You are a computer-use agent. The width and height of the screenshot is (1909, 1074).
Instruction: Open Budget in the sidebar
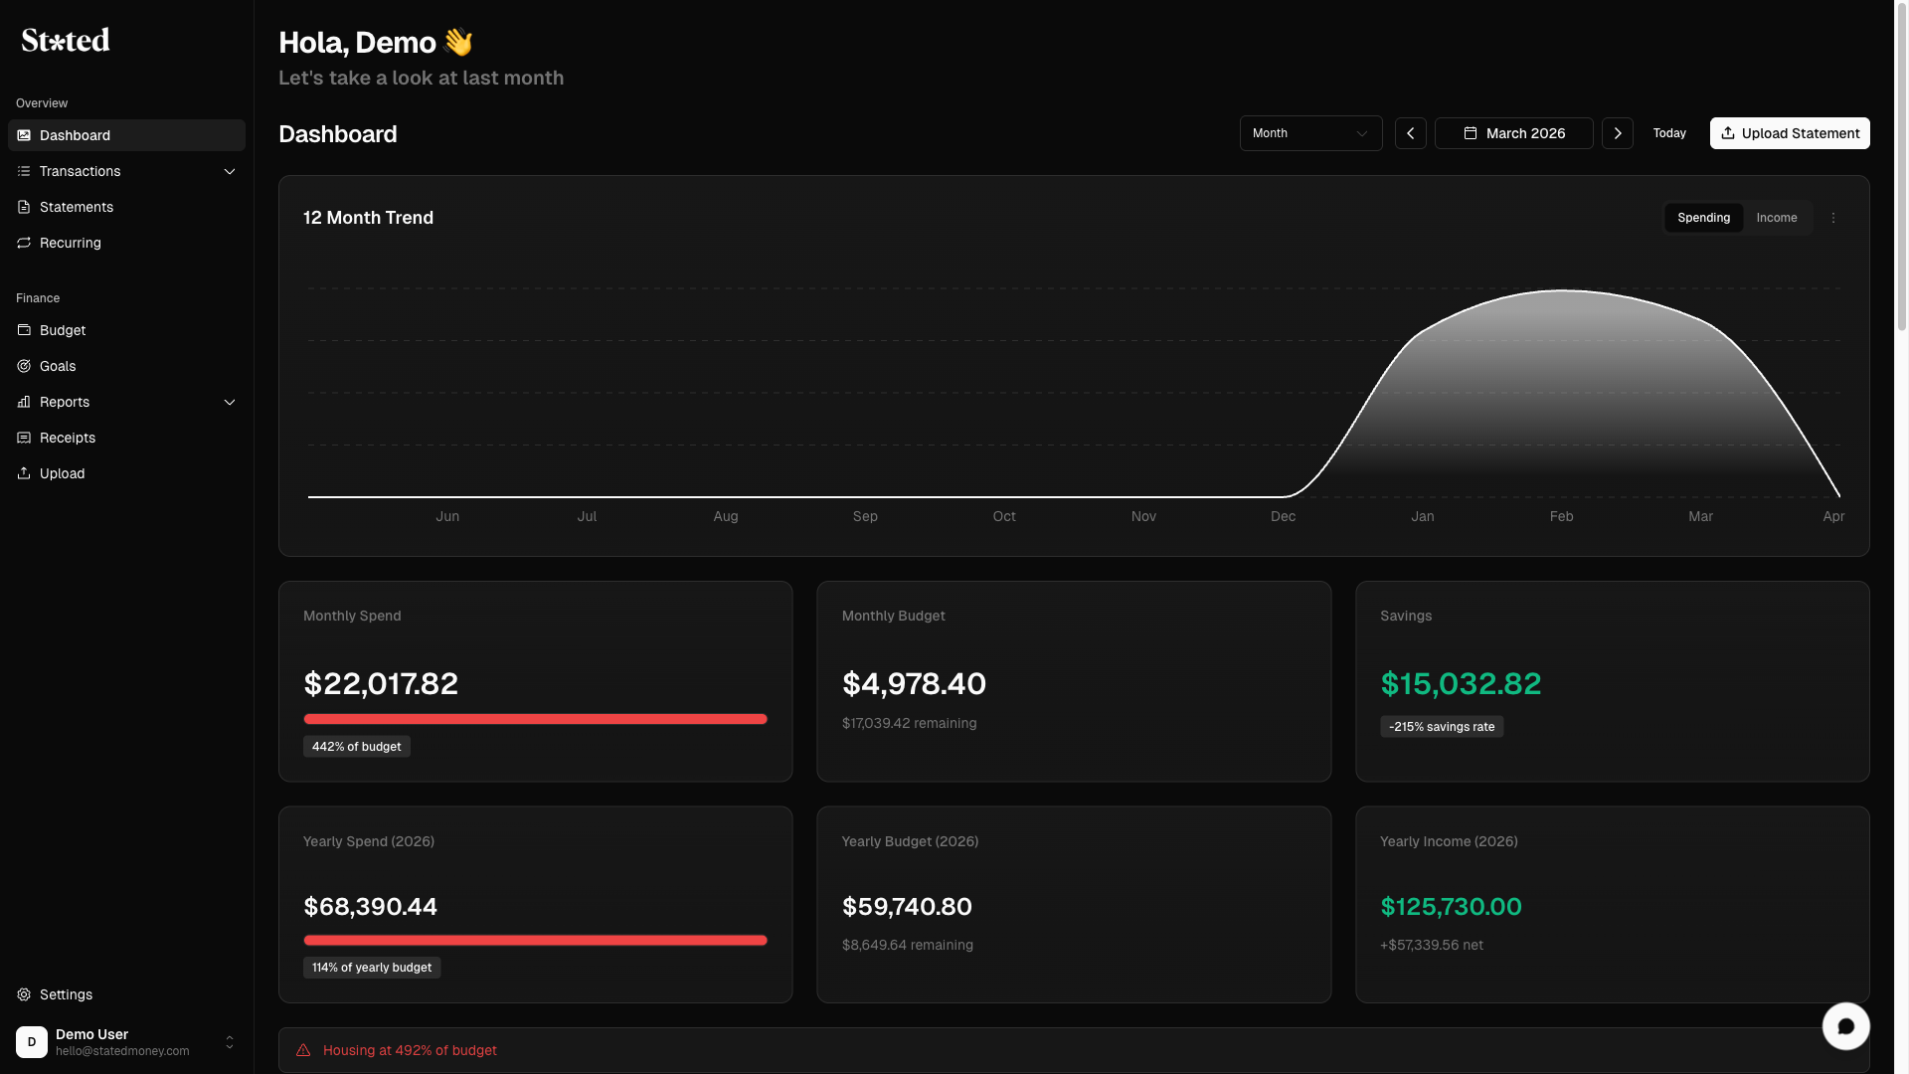pyautogui.click(x=62, y=330)
